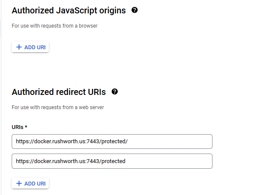Click 'For use with requests from a web server' text

click(x=58, y=107)
